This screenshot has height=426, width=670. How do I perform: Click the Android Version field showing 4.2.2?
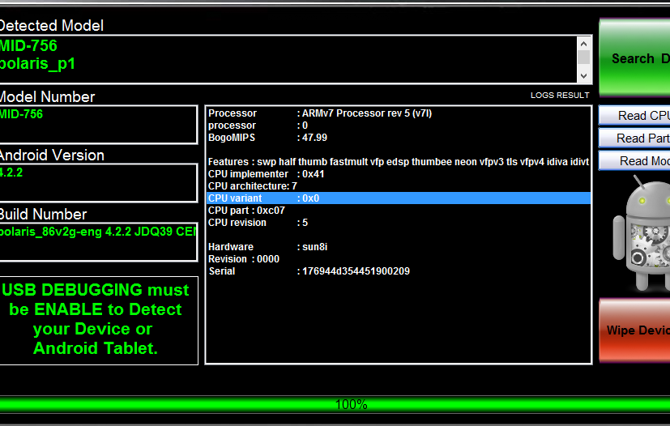tap(98, 183)
